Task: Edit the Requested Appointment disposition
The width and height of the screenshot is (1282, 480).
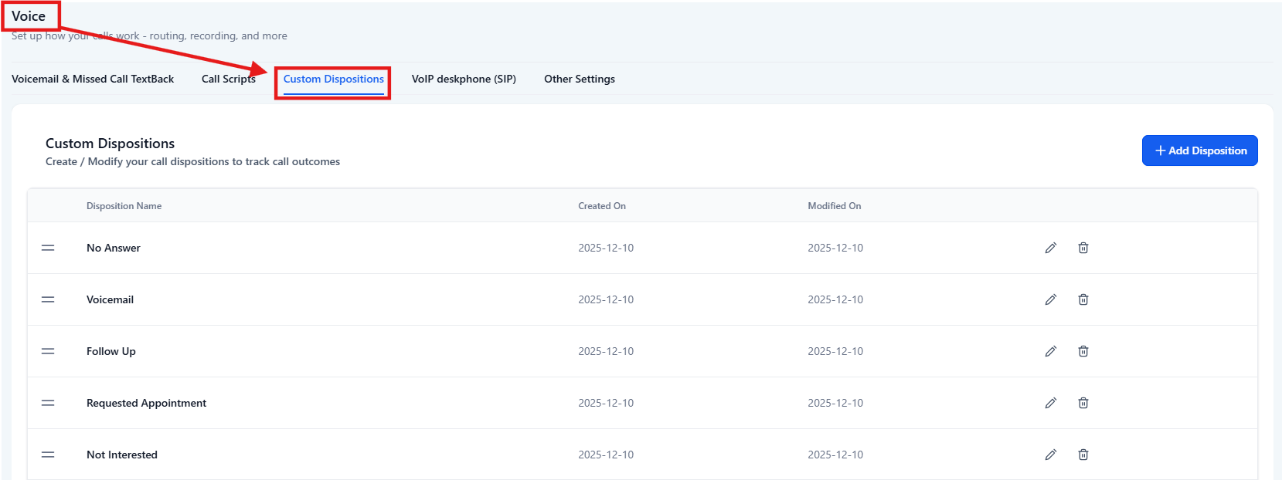Action: click(x=1050, y=403)
